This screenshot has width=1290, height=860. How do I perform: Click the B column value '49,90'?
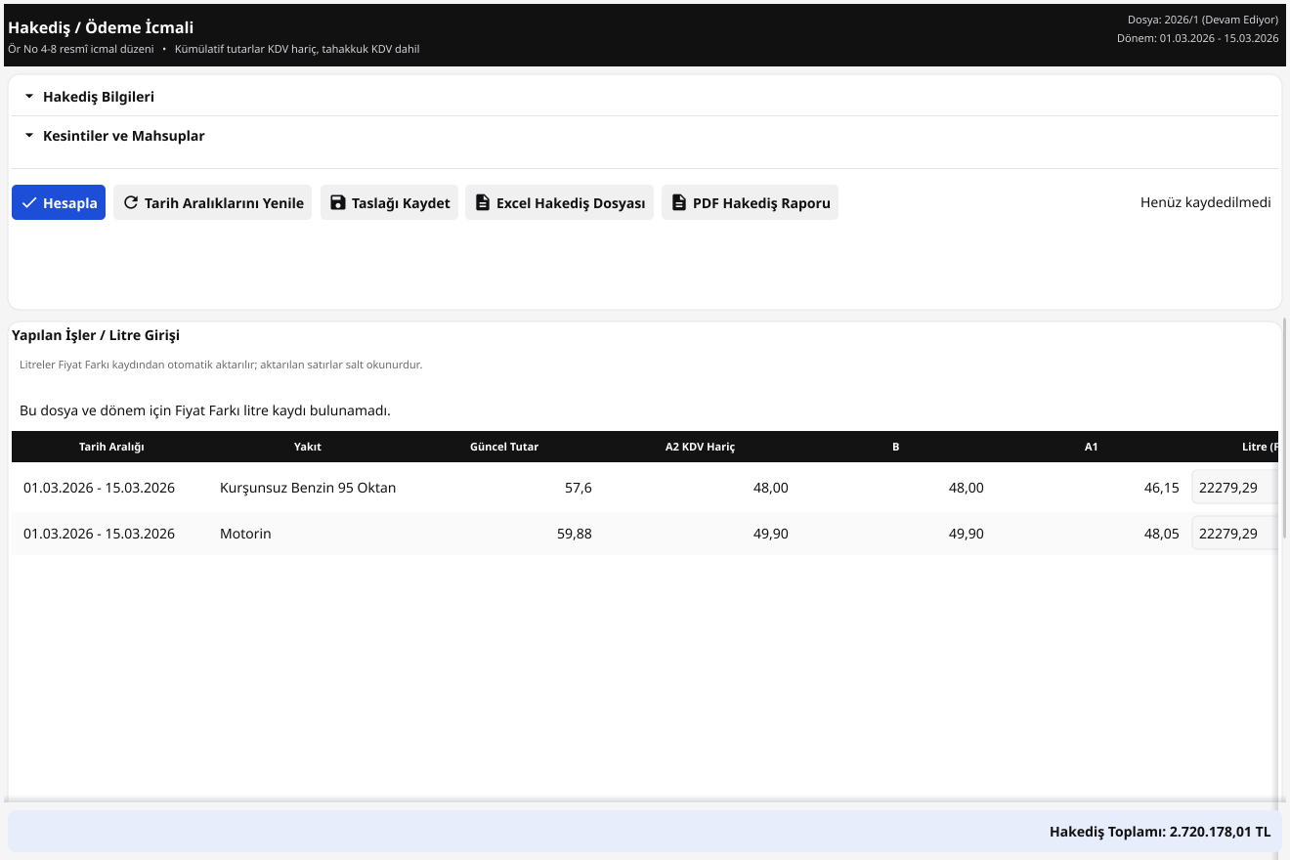coord(966,534)
